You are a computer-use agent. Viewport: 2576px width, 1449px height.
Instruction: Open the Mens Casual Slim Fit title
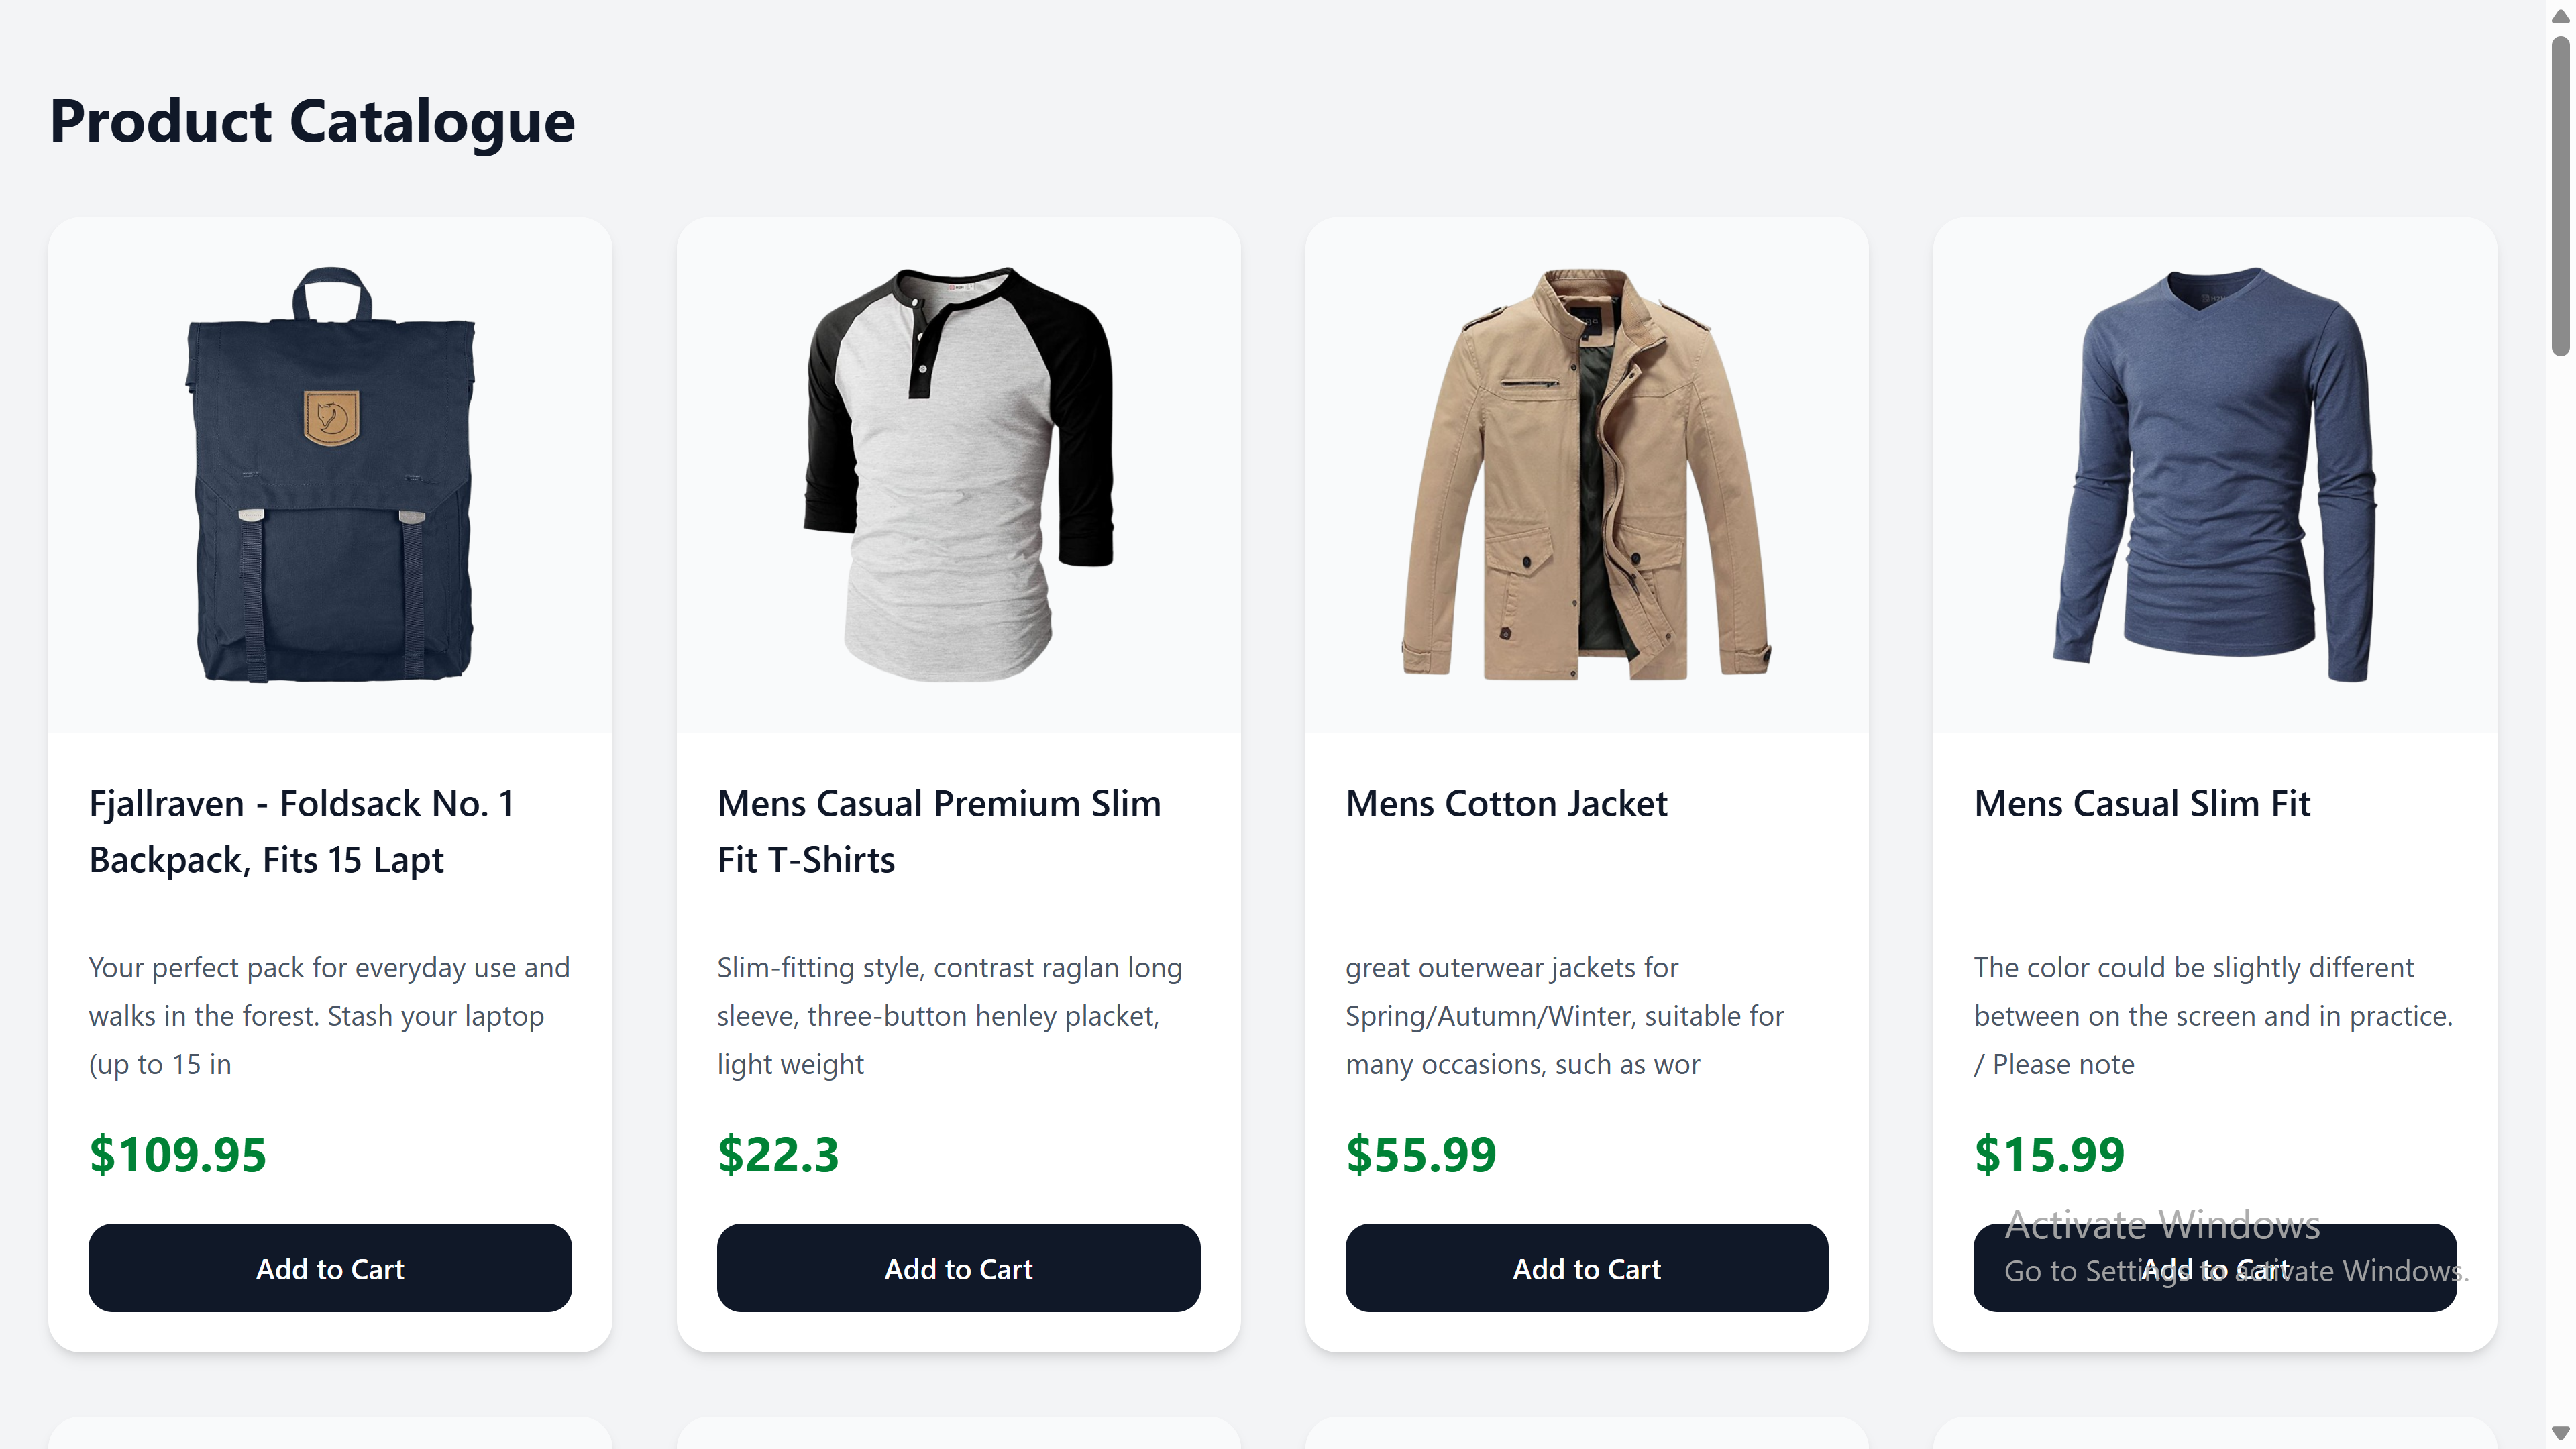point(2141,803)
